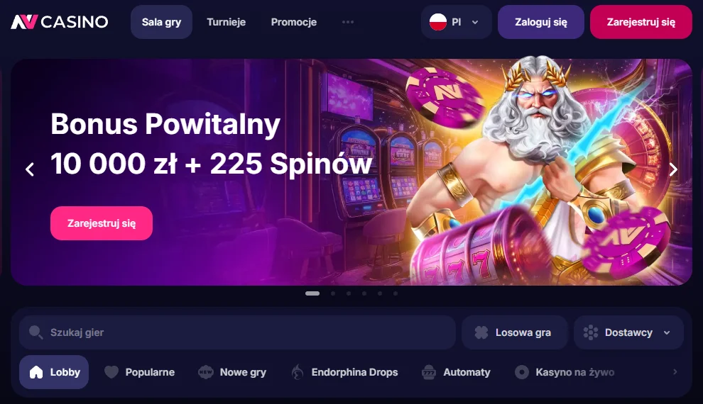Open the three-dots more menu
Screen dimensions: 703x404
click(348, 22)
